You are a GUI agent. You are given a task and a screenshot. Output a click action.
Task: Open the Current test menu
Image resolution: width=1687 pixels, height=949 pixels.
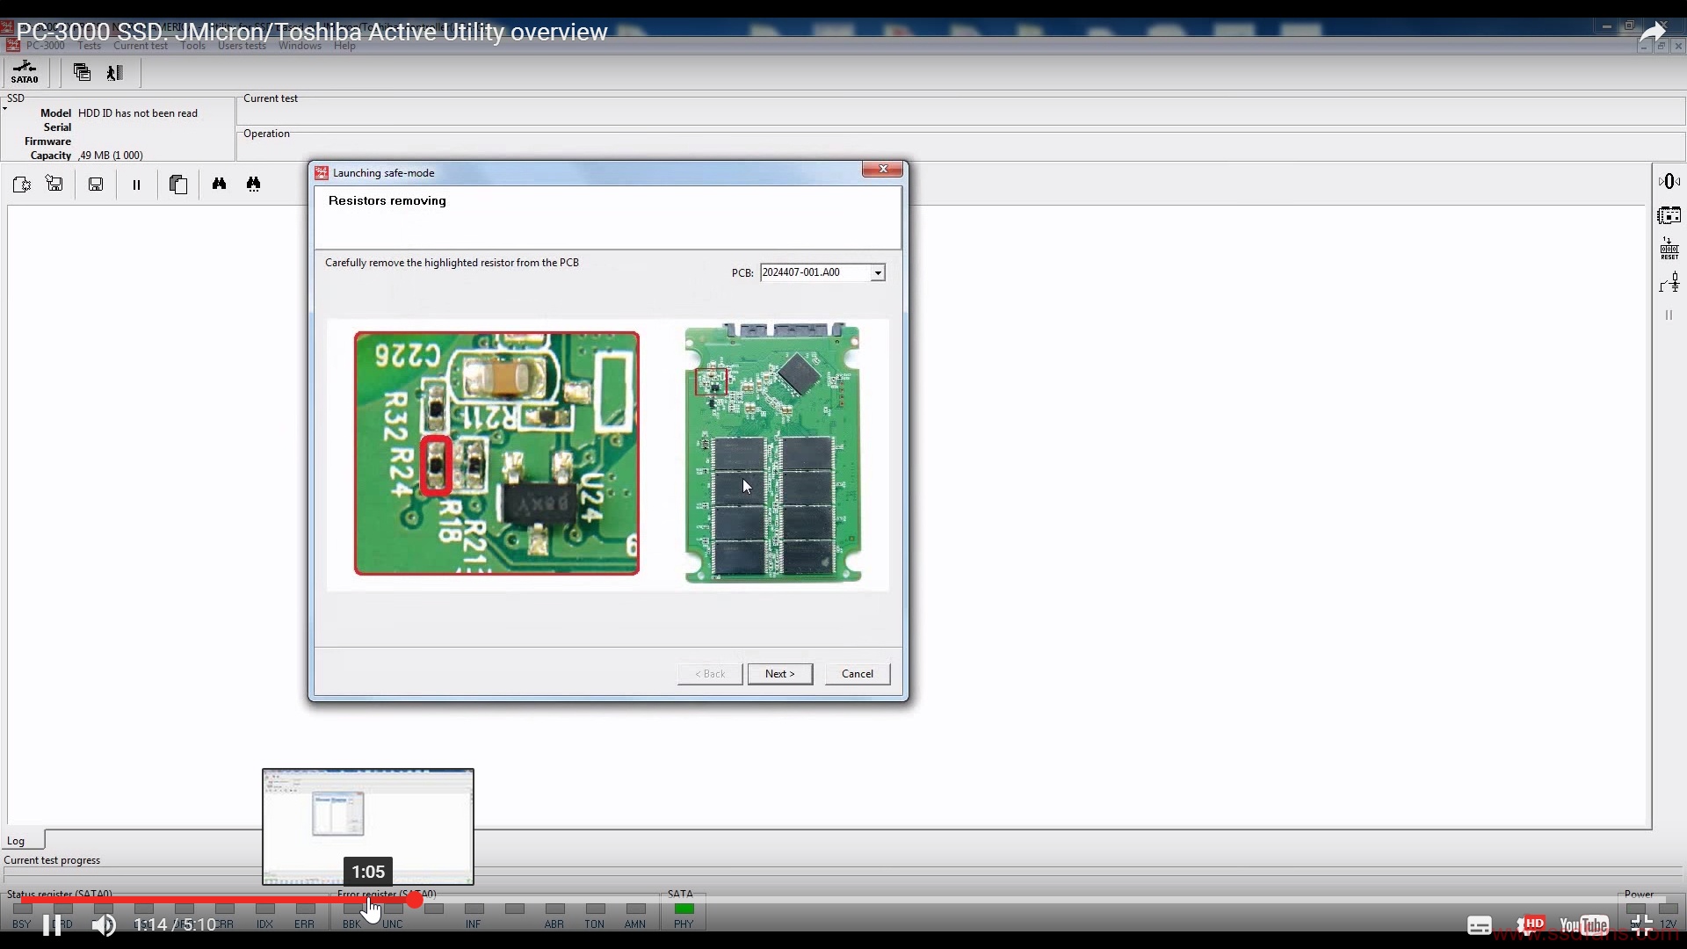(140, 46)
